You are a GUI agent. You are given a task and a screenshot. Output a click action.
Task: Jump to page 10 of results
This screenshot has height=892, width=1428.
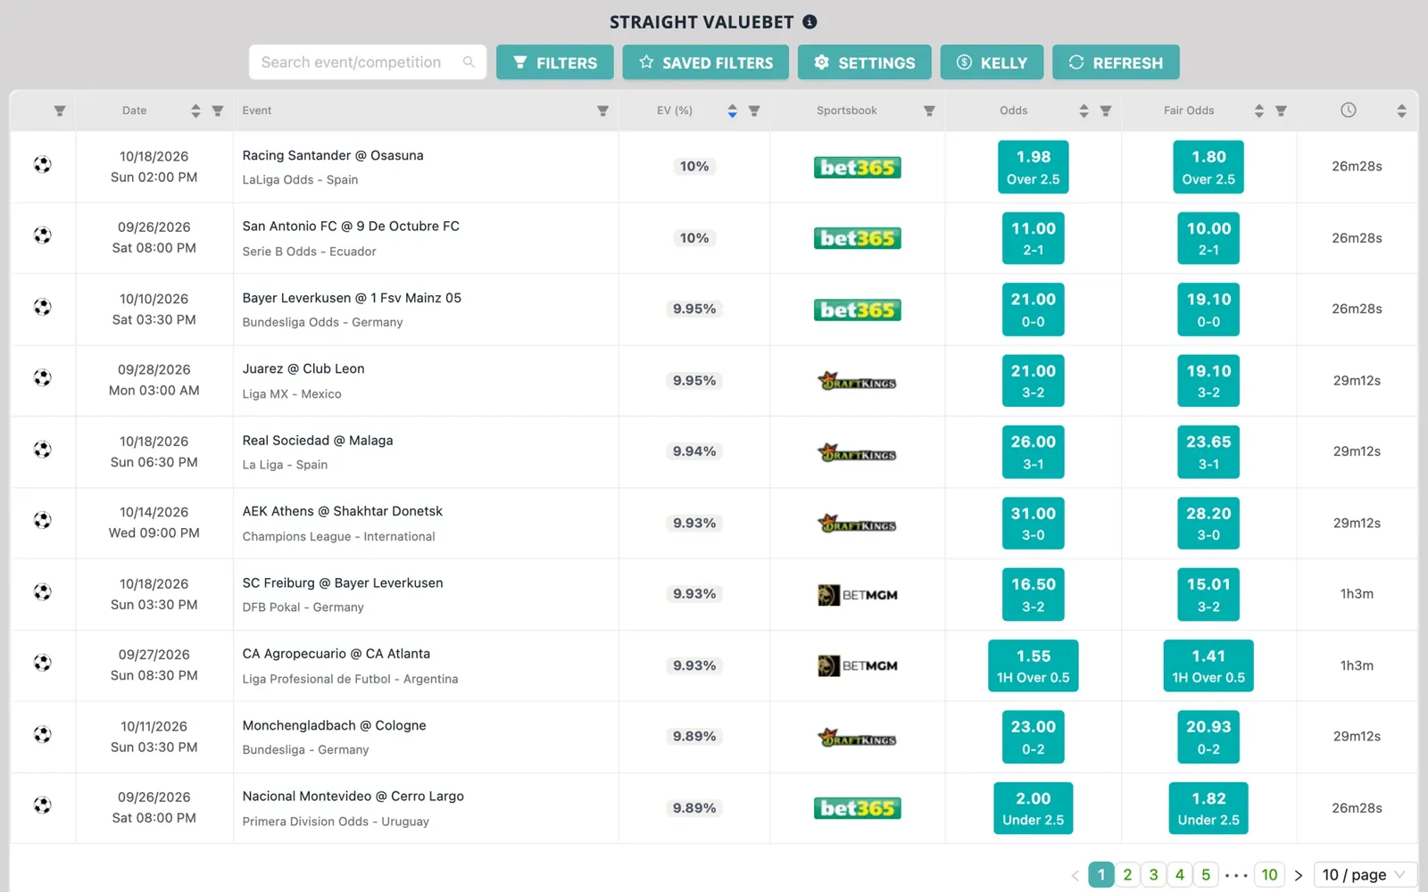(1269, 874)
